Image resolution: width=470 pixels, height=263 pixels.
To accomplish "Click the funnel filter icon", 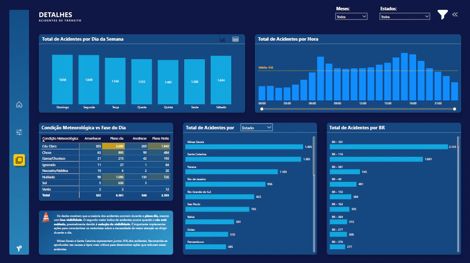I will pos(442,14).
